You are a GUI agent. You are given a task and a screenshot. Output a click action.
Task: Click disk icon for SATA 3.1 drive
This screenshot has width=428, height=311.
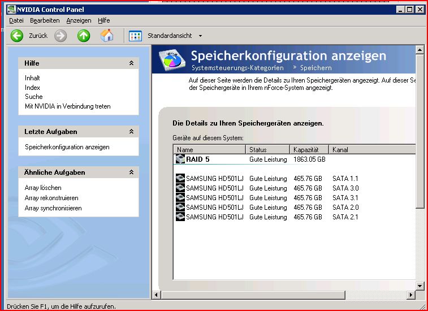pyautogui.click(x=180, y=198)
